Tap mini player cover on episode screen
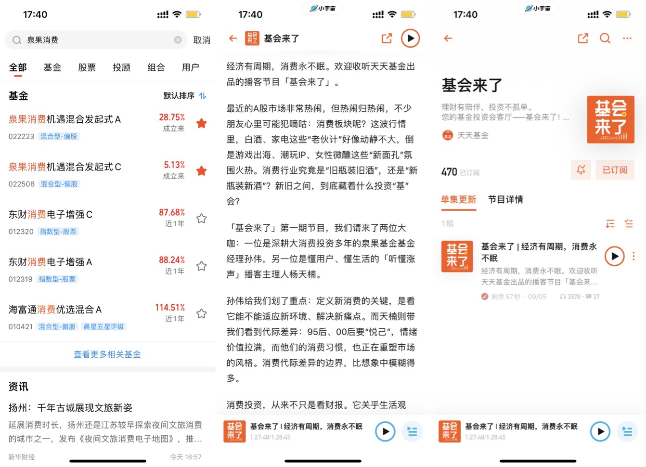The width and height of the screenshot is (646, 467). tap(235, 431)
